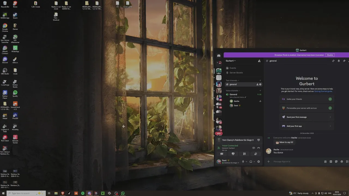
Task: Click taskbar search box
Action: [26, 193]
